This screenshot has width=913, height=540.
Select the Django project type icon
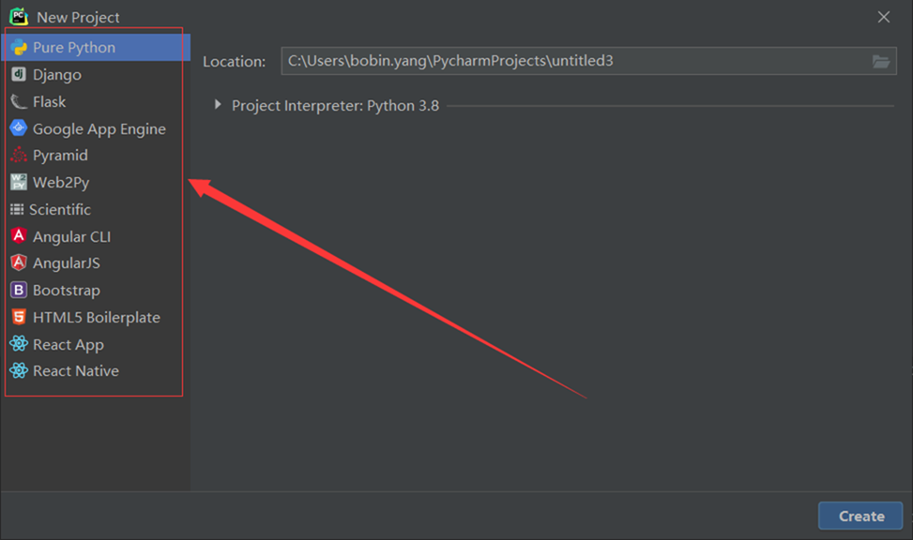pos(19,74)
